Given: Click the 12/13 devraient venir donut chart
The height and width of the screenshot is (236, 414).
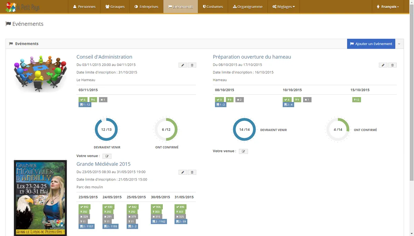Looking at the screenshot, I should pos(106,130).
